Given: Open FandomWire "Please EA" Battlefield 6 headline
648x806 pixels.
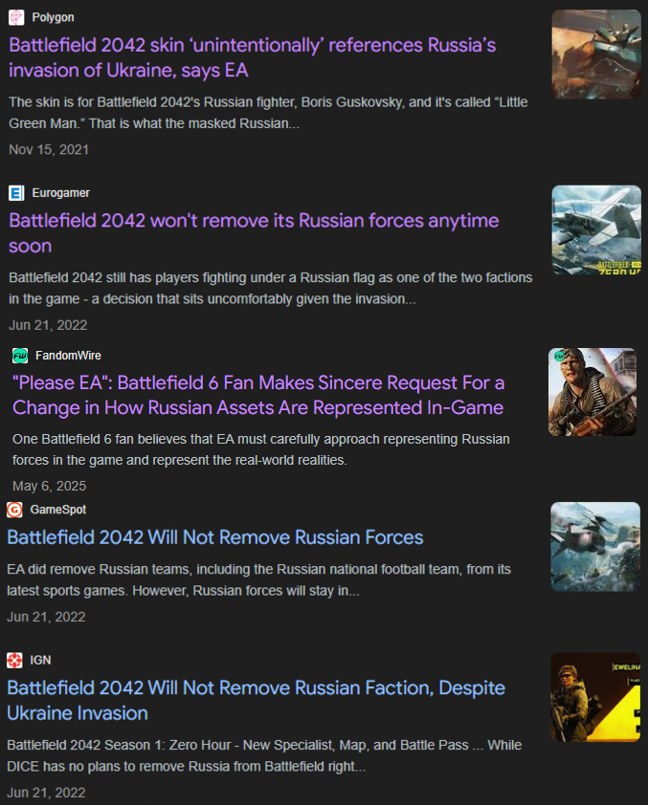Looking at the screenshot, I should pos(257,395).
